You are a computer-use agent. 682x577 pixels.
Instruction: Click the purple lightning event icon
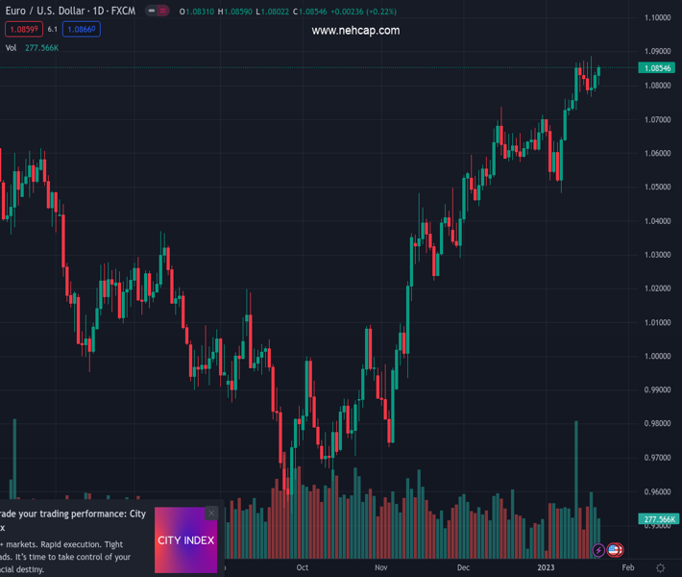click(599, 551)
